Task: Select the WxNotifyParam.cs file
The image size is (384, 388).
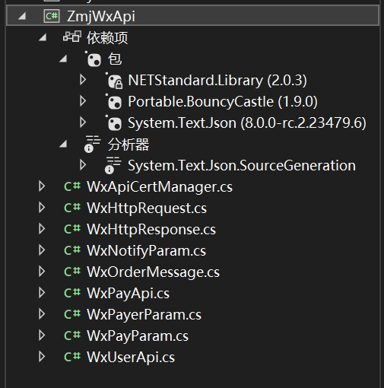Action: 146,251
